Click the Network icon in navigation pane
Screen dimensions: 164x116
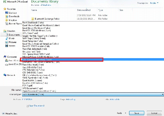point(5,75)
